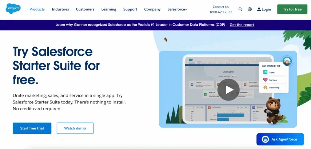
Task: Click the Gartner CDP banner text
Action: click(x=140, y=25)
